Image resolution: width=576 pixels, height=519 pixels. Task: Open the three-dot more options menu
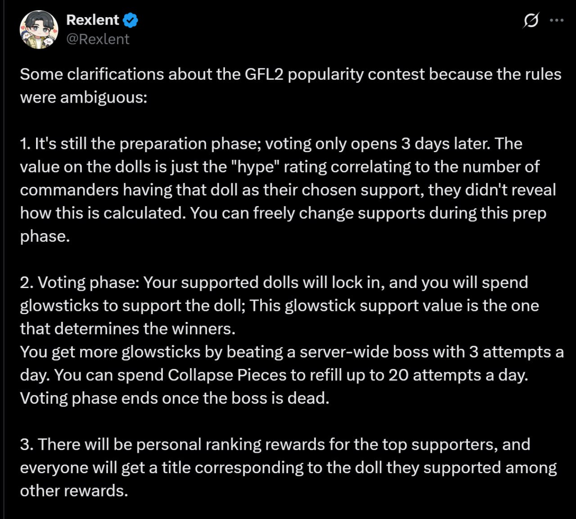[557, 21]
